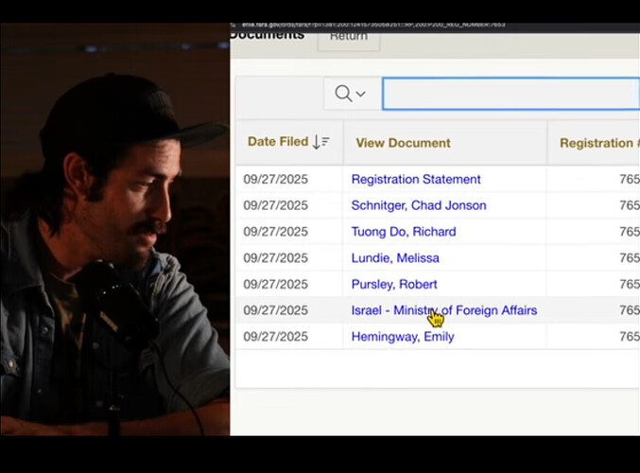Open the Registration Statement document link
This screenshot has height=473, width=640.
[x=416, y=180]
